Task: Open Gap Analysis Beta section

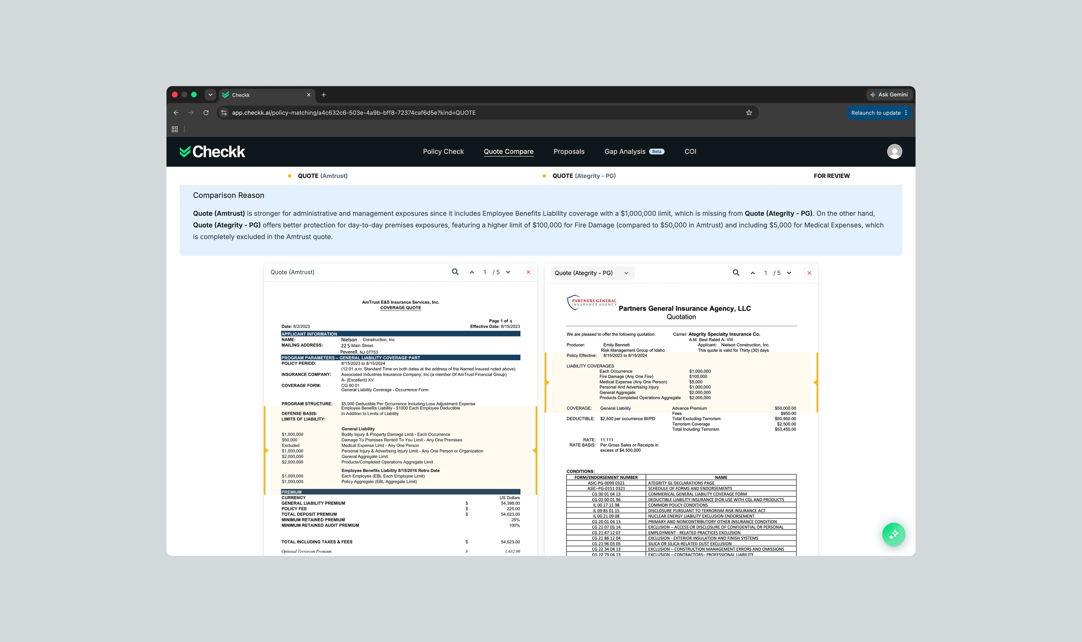Action: 634,151
